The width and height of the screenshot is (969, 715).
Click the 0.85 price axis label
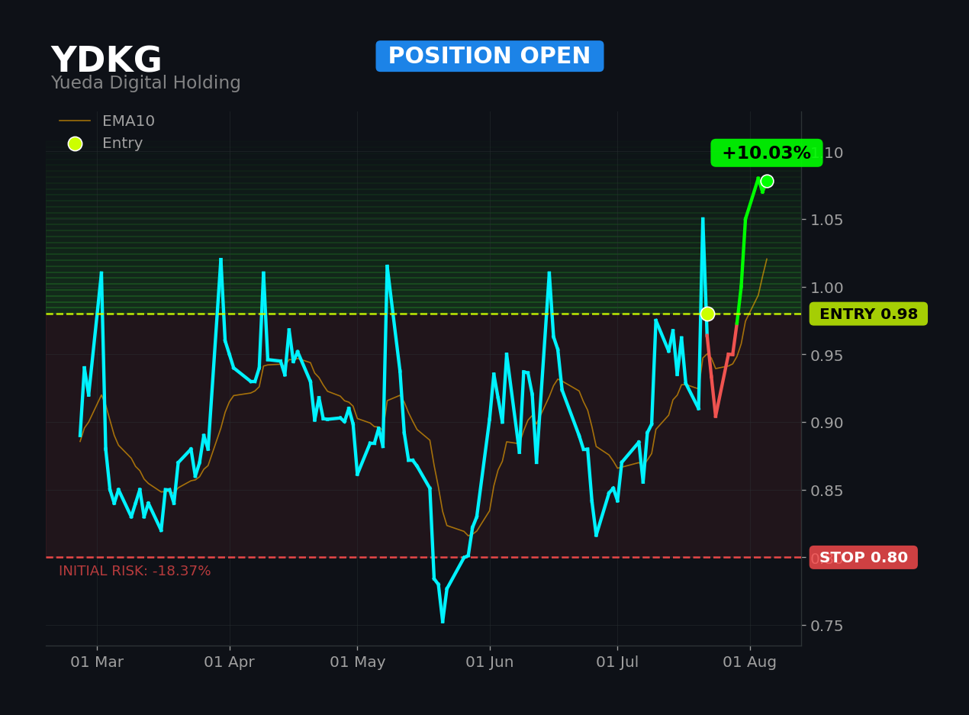[x=827, y=490]
